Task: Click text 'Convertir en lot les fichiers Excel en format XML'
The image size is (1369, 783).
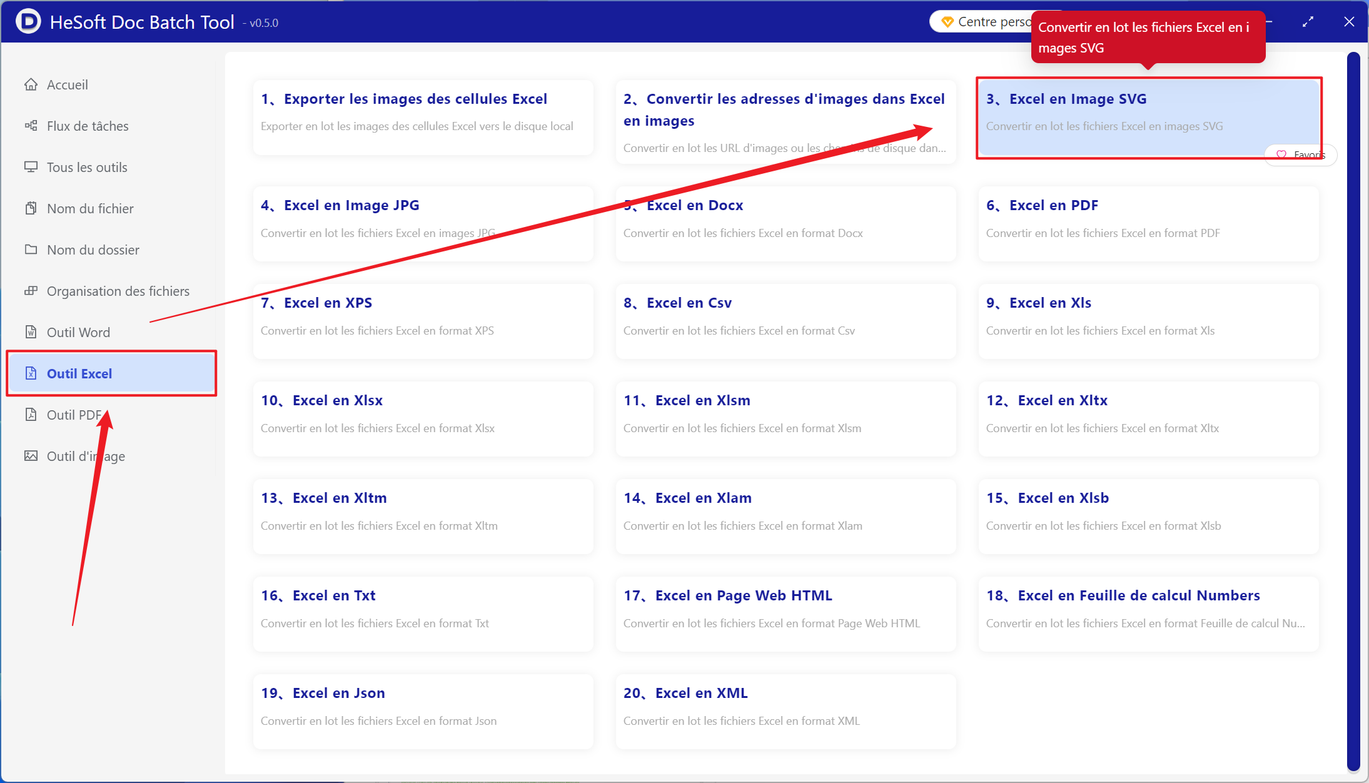Action: point(741,720)
